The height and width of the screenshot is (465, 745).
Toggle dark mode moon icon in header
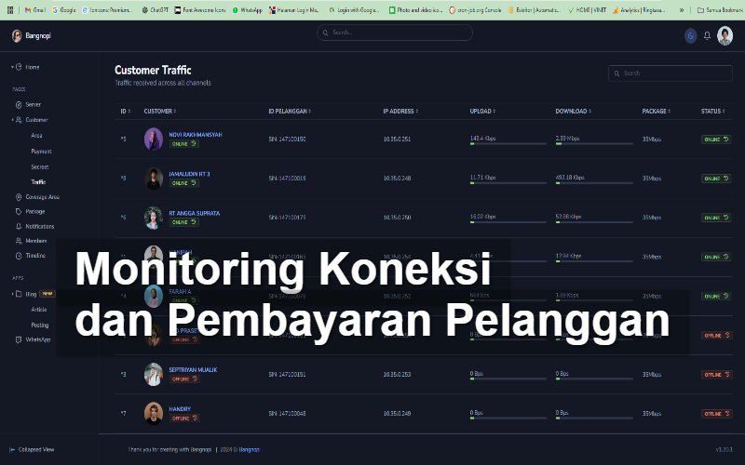[x=690, y=35]
